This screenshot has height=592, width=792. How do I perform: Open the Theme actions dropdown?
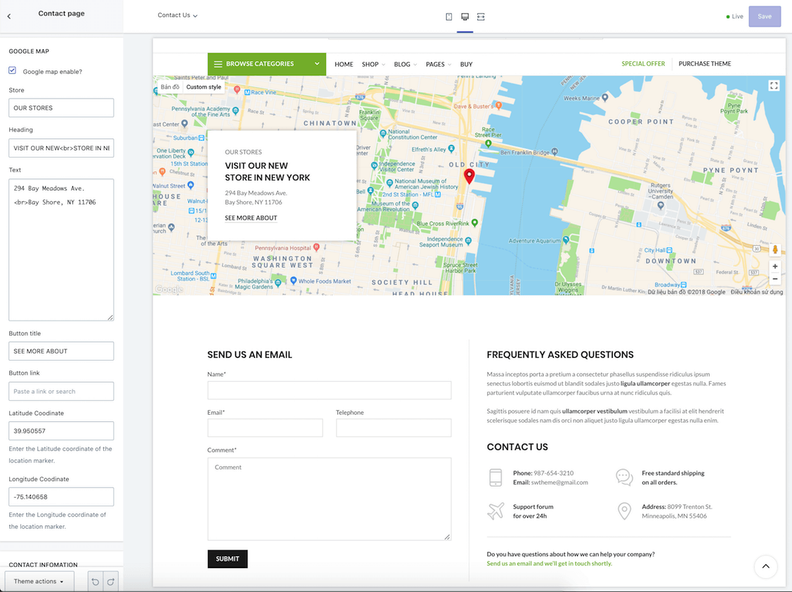(x=39, y=581)
